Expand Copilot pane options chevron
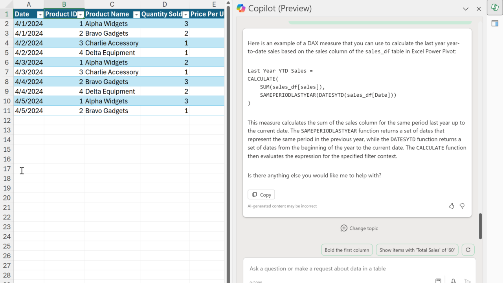The height and width of the screenshot is (283, 503). [466, 9]
